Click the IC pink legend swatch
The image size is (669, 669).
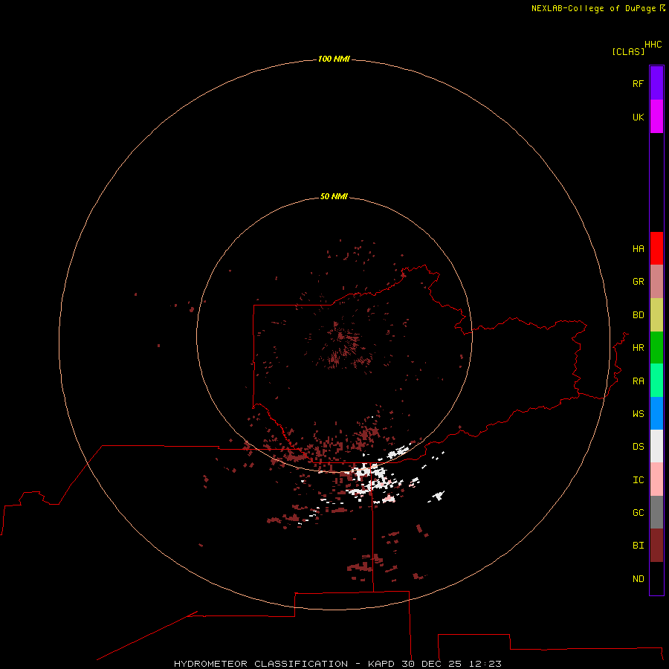click(x=656, y=479)
